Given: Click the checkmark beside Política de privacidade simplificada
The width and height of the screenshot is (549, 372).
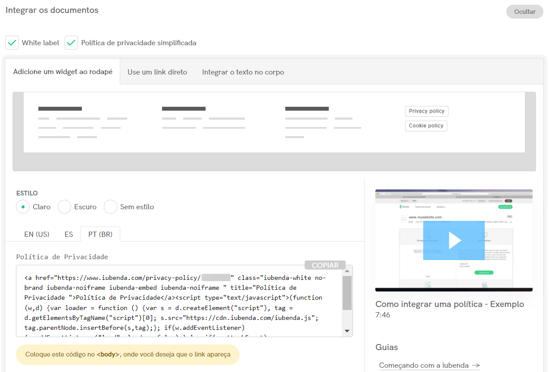Looking at the screenshot, I should pos(71,43).
